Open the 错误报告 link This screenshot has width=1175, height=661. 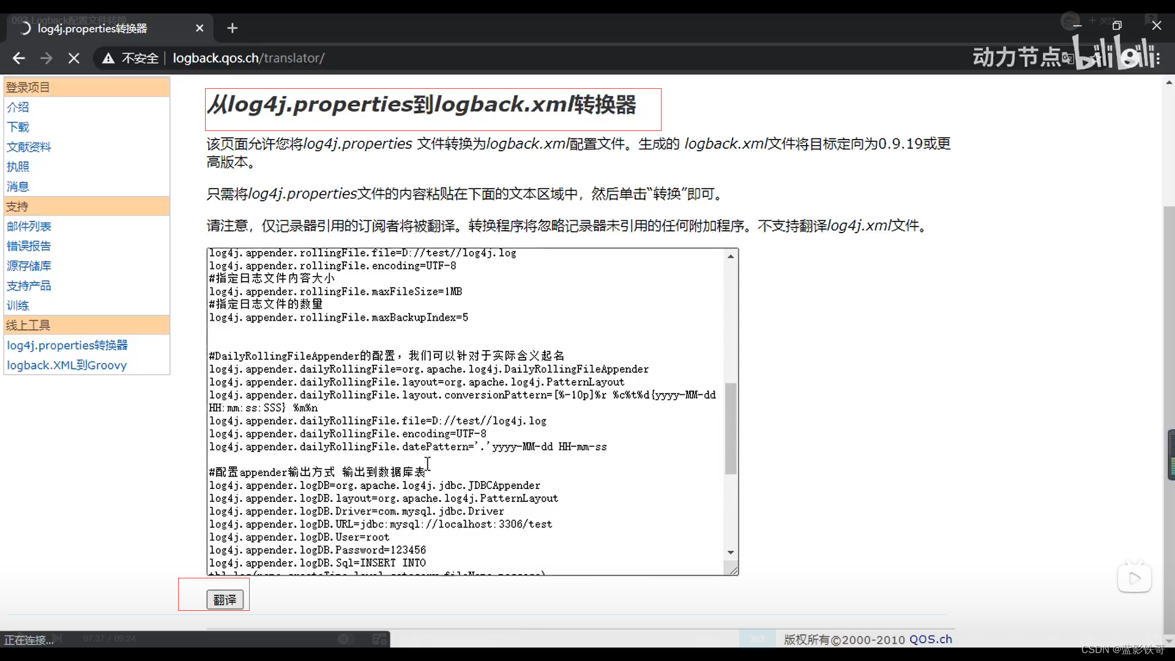pyautogui.click(x=29, y=246)
